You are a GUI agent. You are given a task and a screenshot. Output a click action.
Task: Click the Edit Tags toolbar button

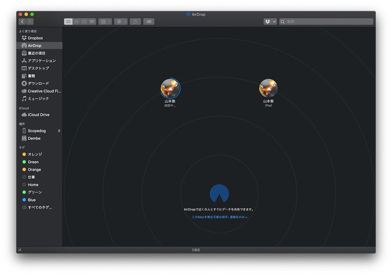pos(149,21)
